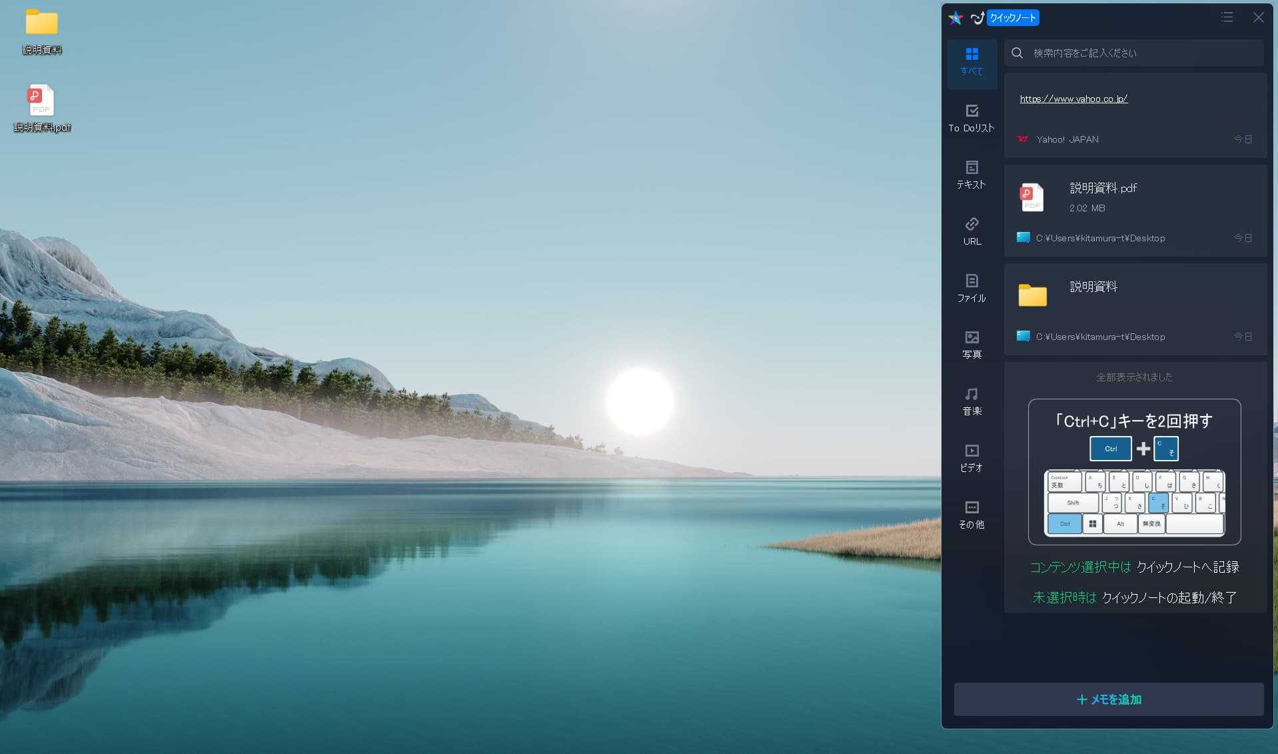Click the クイックノート title tab
Screen dimensions: 1278x754
pos(1012,18)
